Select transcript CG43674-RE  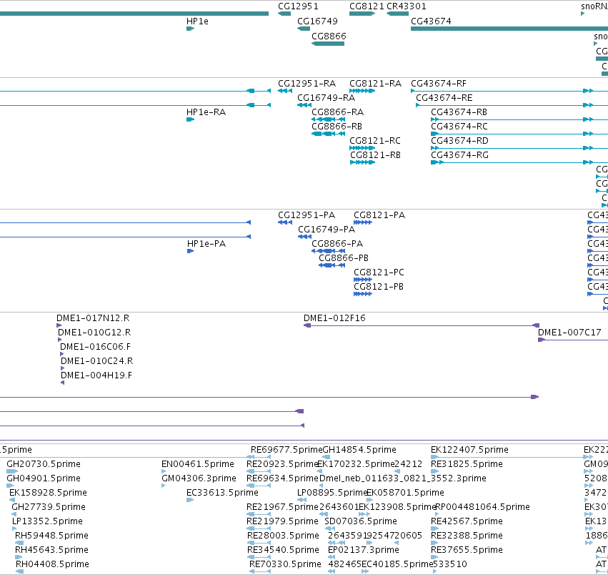(444, 98)
